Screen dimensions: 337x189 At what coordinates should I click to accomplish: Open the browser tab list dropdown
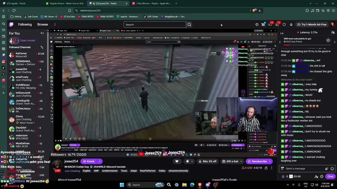point(310,3)
